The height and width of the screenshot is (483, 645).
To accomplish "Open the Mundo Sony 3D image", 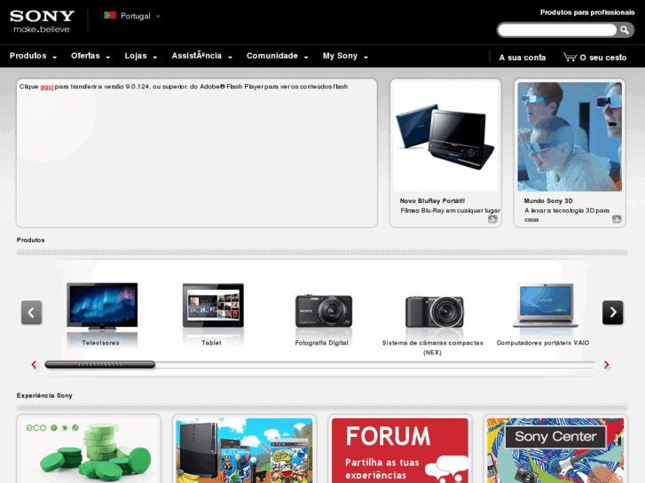I will tap(570, 136).
